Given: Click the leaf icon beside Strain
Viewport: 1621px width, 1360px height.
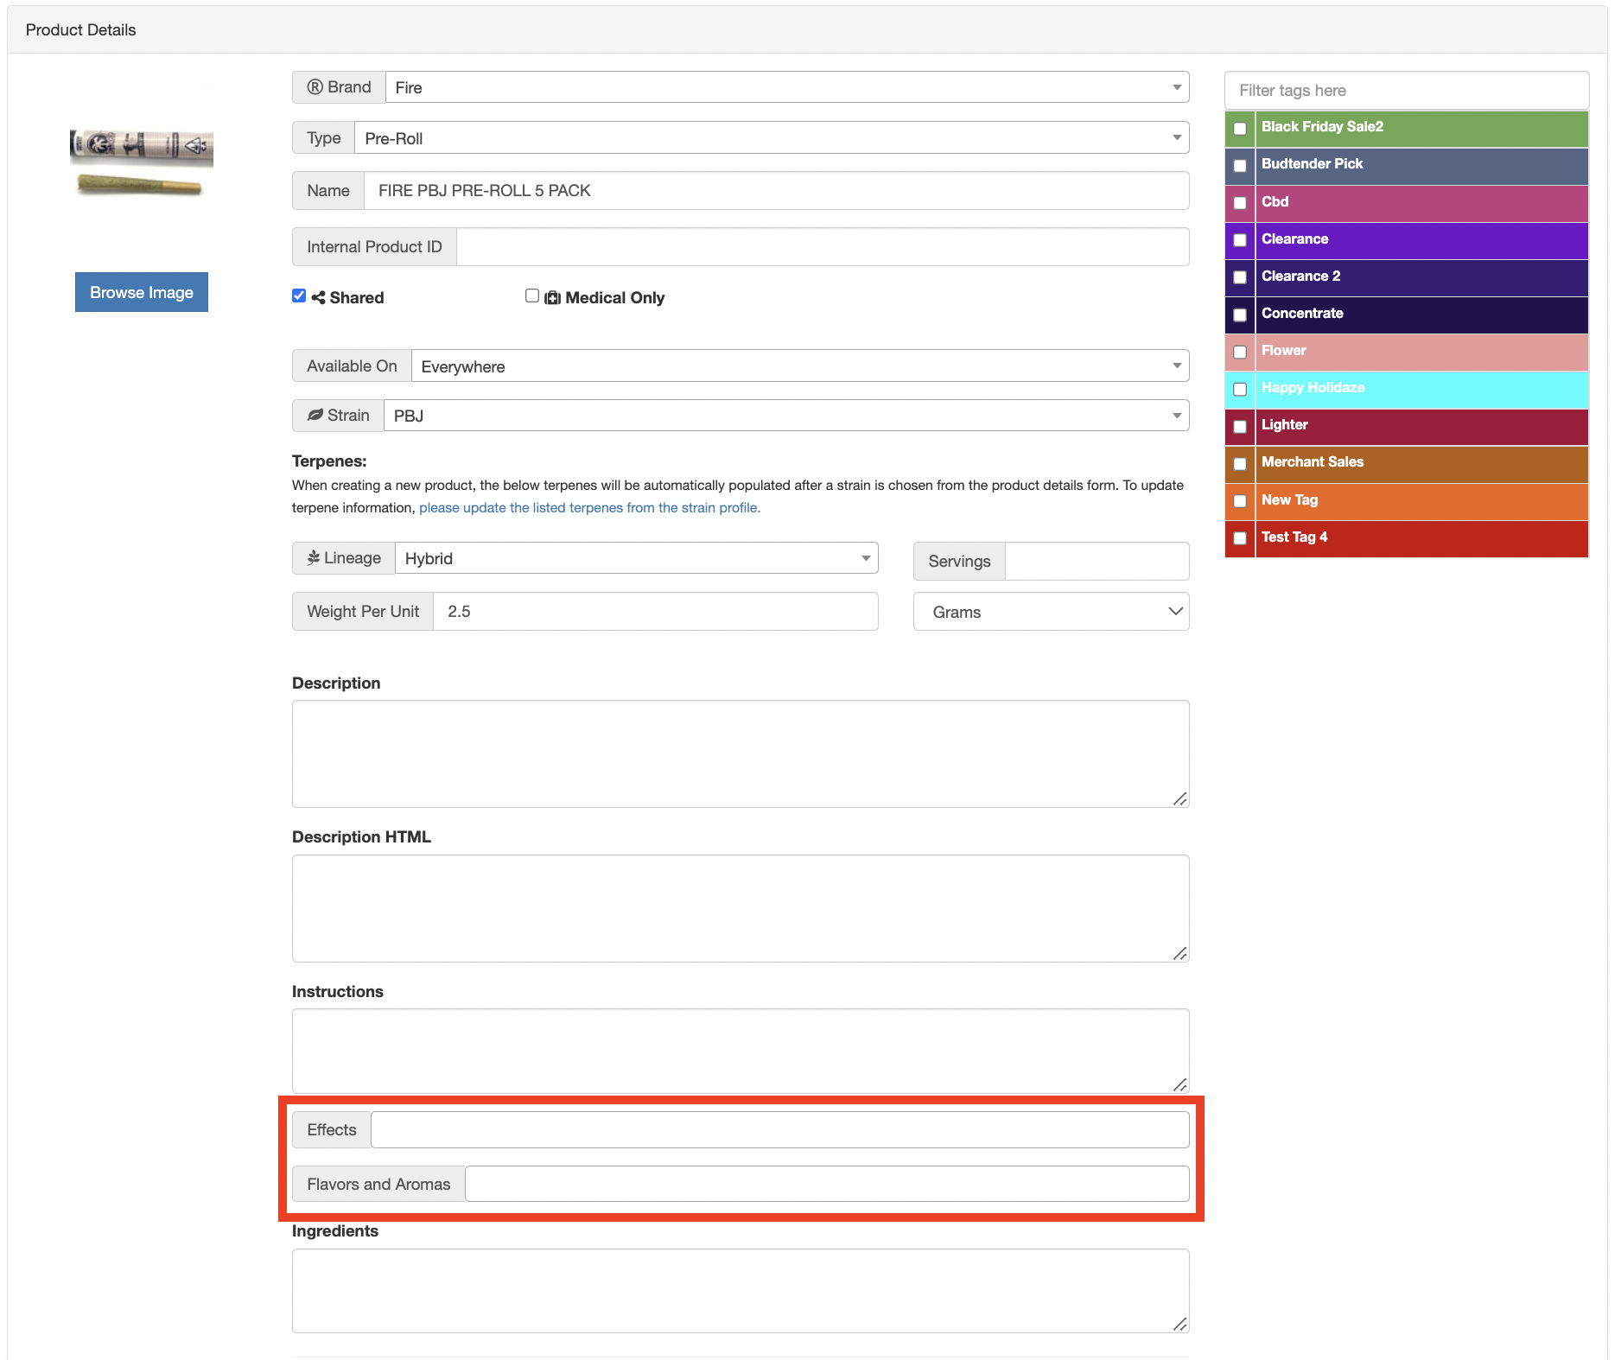Looking at the screenshot, I should pyautogui.click(x=315, y=416).
